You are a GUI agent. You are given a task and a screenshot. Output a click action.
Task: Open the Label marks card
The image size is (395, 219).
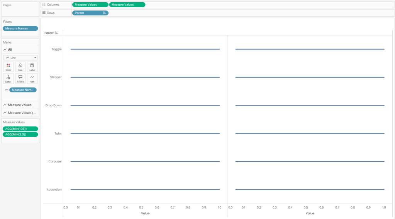[32, 67]
